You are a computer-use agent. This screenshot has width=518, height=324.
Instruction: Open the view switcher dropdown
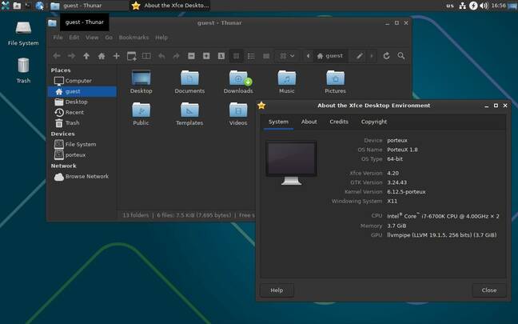tap(287, 56)
